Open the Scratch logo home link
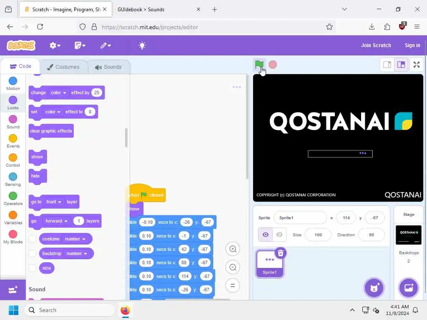427x320 pixels. click(x=21, y=45)
